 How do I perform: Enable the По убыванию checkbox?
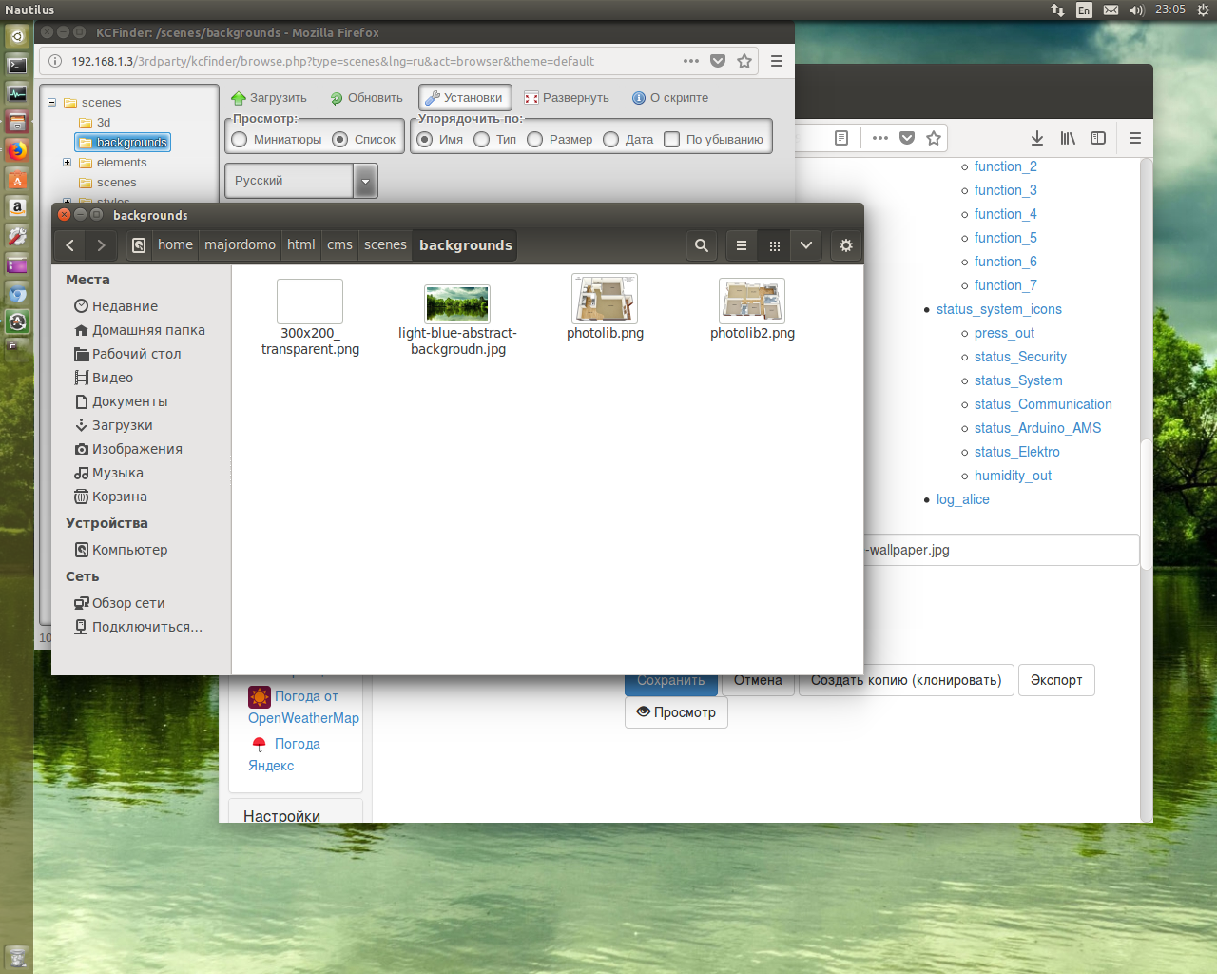(x=672, y=140)
